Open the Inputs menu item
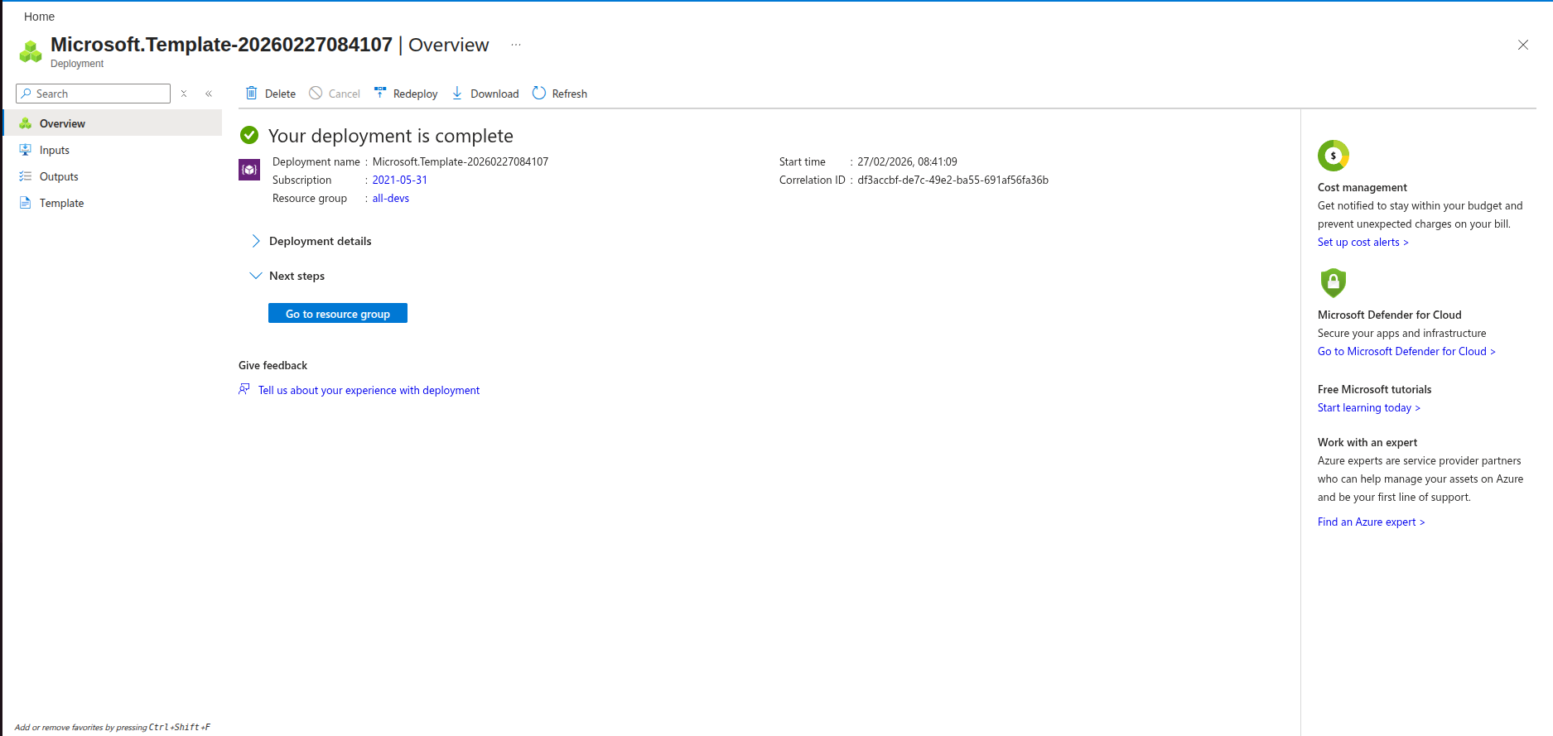The width and height of the screenshot is (1553, 736). coord(55,150)
